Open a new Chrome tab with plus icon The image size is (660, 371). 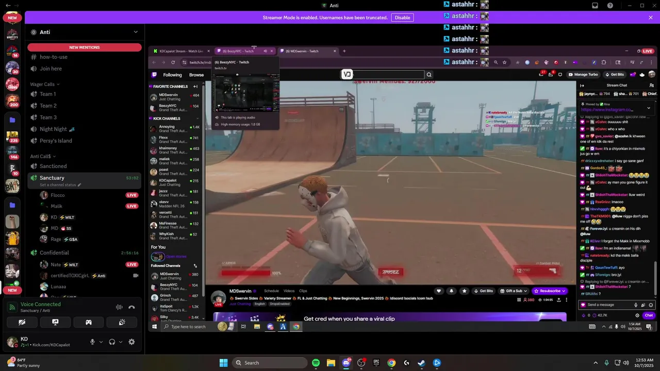pyautogui.click(x=344, y=51)
